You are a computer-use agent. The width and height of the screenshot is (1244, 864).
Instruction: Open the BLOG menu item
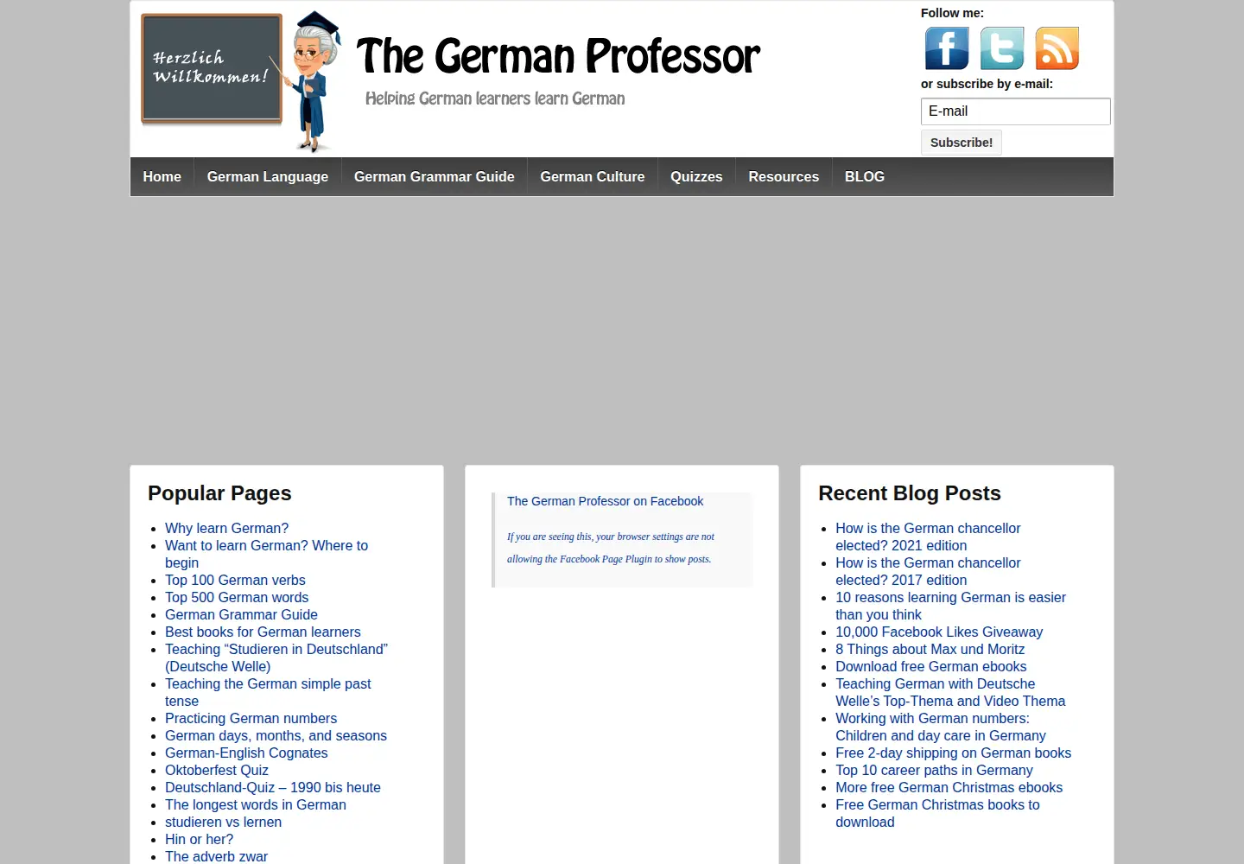(x=865, y=176)
